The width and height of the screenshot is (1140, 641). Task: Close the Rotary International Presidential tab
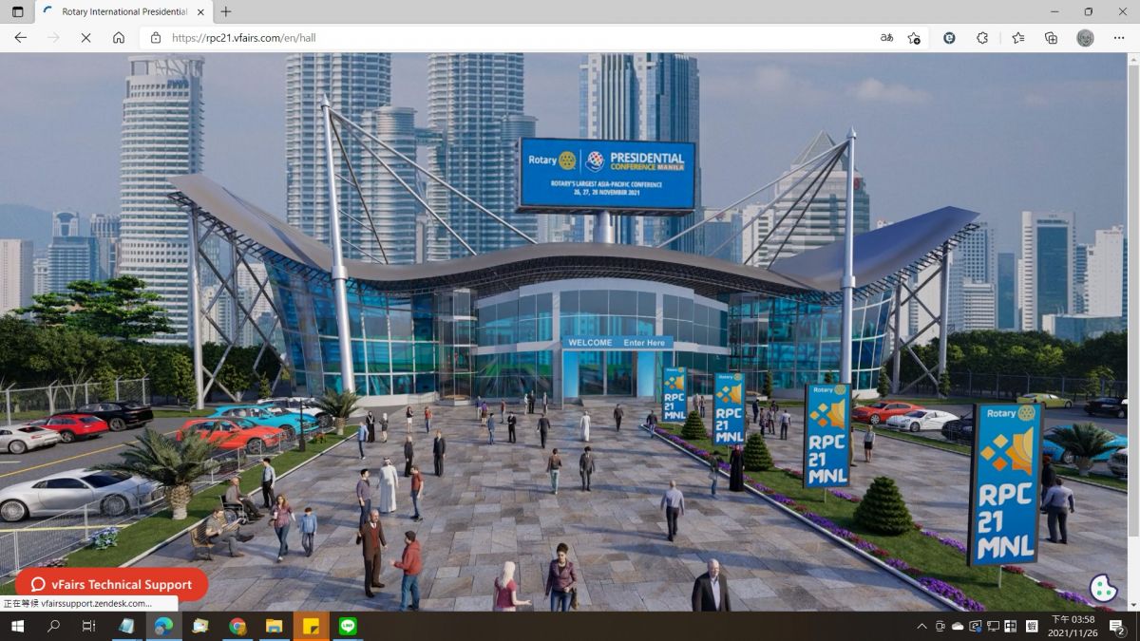click(199, 12)
